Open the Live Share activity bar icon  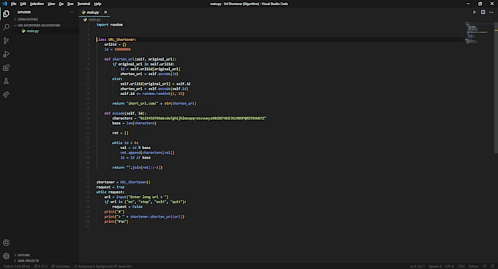click(x=6, y=94)
